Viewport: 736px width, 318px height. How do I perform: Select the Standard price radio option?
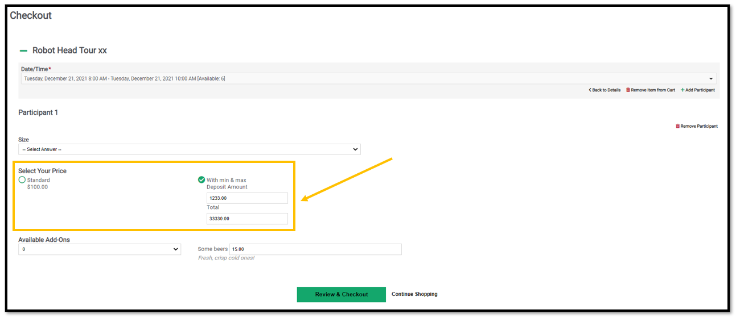(x=22, y=180)
